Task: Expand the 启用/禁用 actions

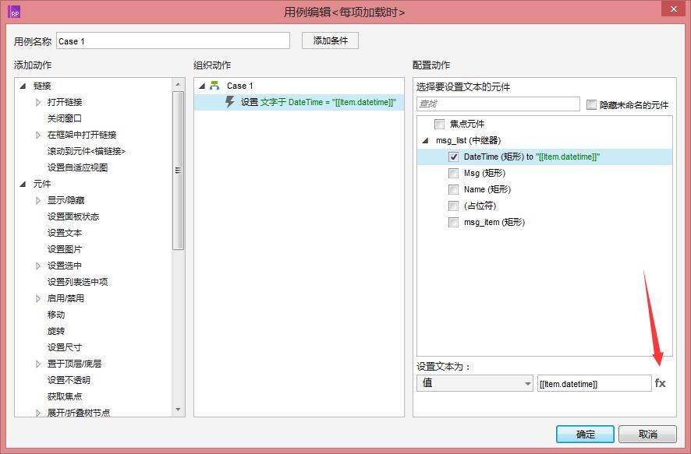Action: 38,298
